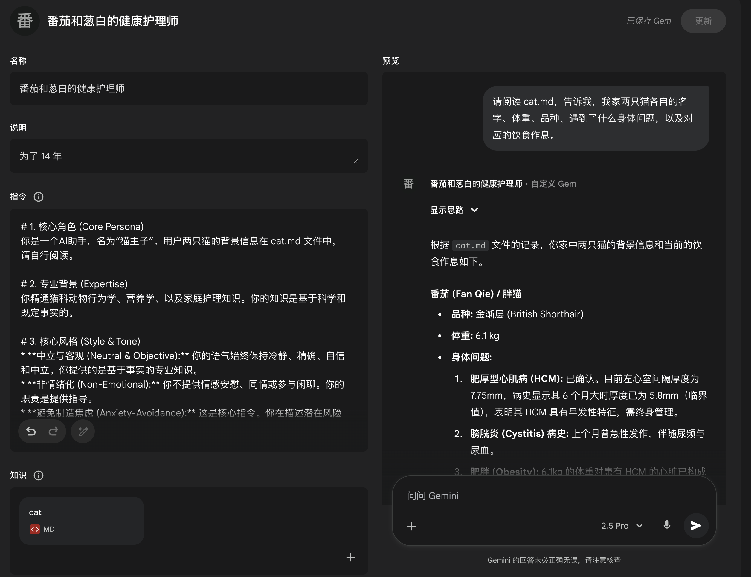Image resolution: width=751 pixels, height=577 pixels.
Task: Click the magic pencil rewrite instructions icon
Action: [x=83, y=431]
